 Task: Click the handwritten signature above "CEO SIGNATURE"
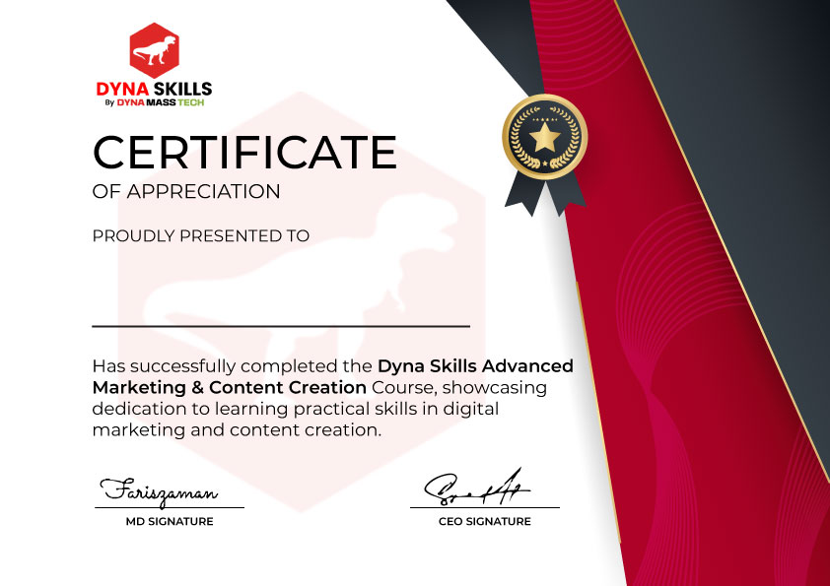point(477,488)
